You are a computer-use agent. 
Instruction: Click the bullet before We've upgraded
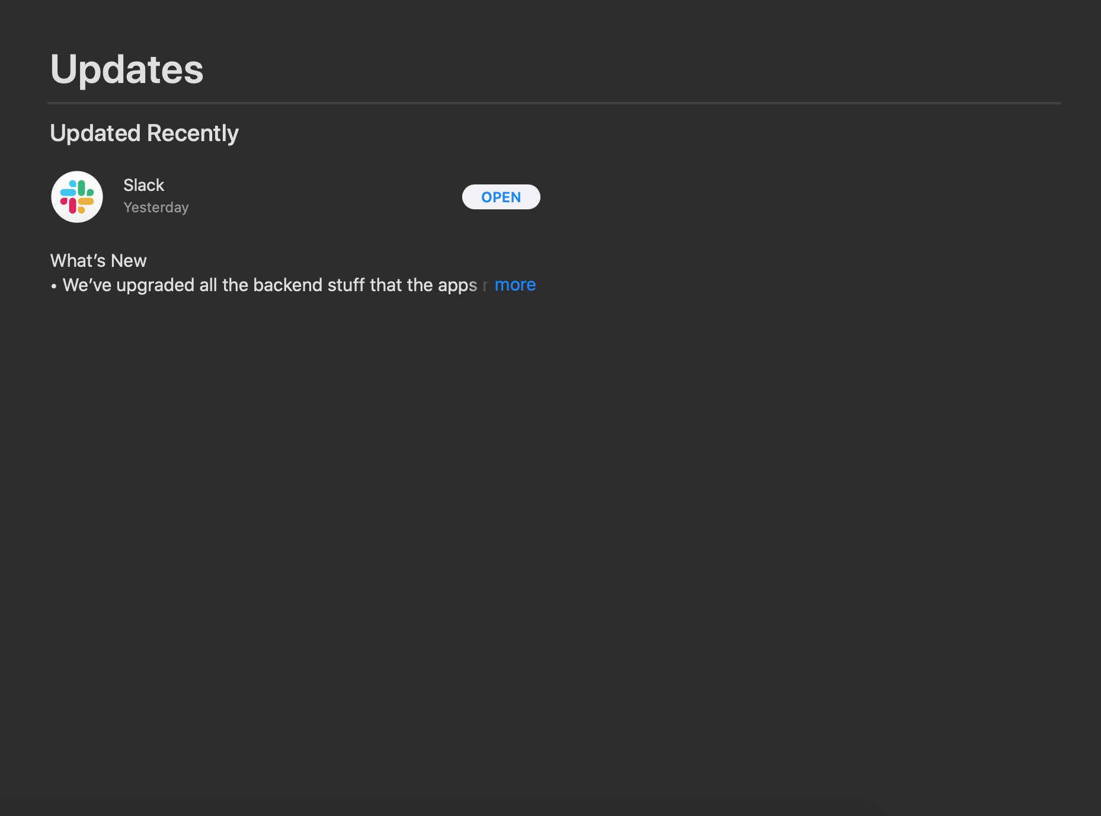(54, 286)
